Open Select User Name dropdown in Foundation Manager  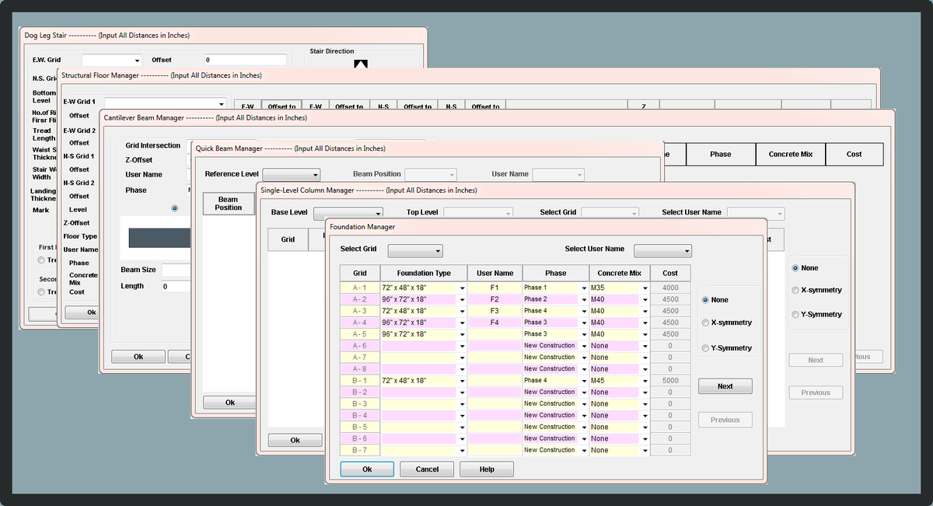(x=662, y=251)
